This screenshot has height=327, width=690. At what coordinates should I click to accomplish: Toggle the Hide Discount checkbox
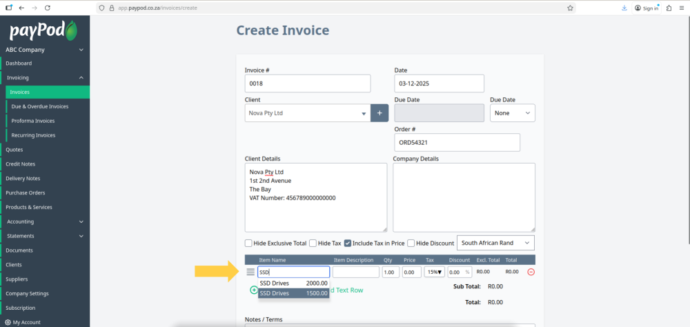click(x=411, y=243)
